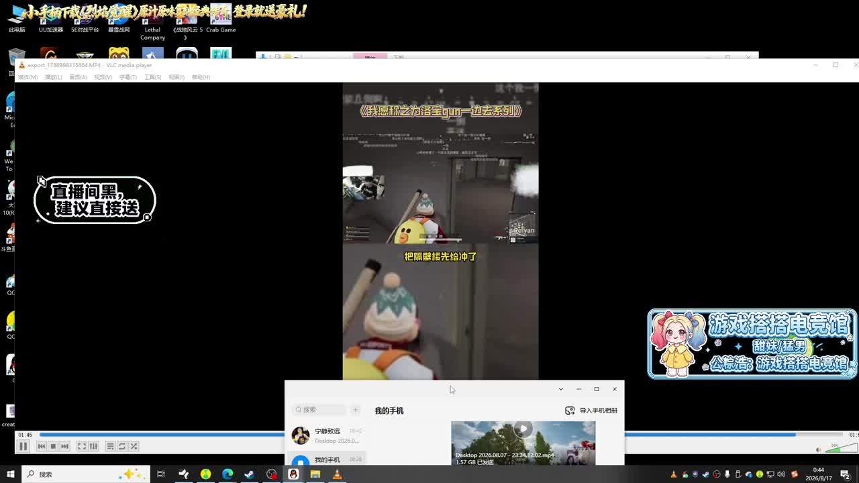Image resolution: width=859 pixels, height=483 pixels.
Task: Seek within the VLC progress bar
Action: tap(440, 435)
